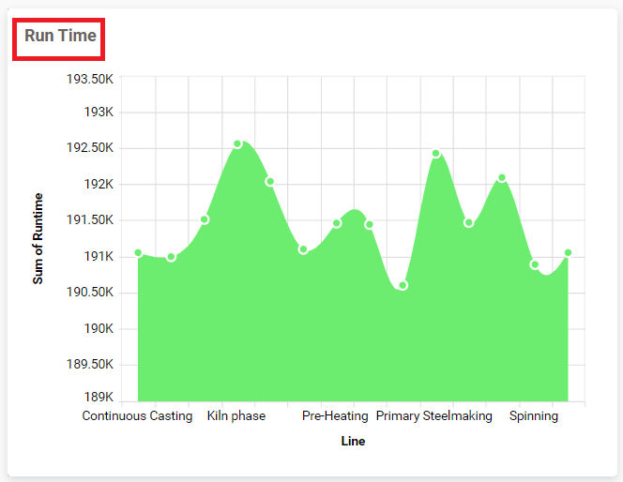The image size is (623, 482).
Task: Click the Run Time chart title
Action: pyautogui.click(x=60, y=36)
